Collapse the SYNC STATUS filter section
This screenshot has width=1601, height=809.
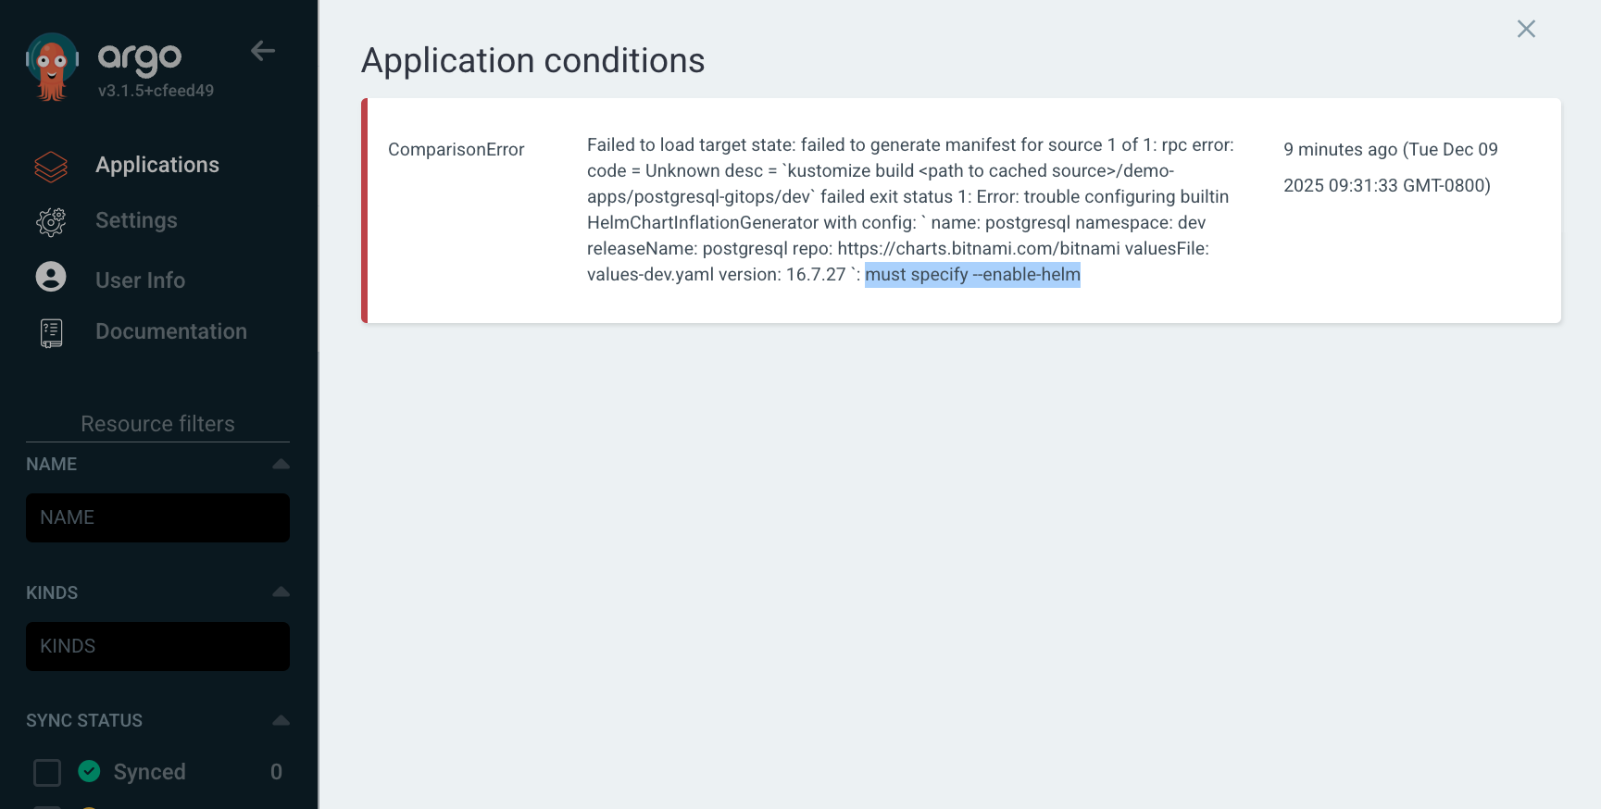tap(281, 720)
